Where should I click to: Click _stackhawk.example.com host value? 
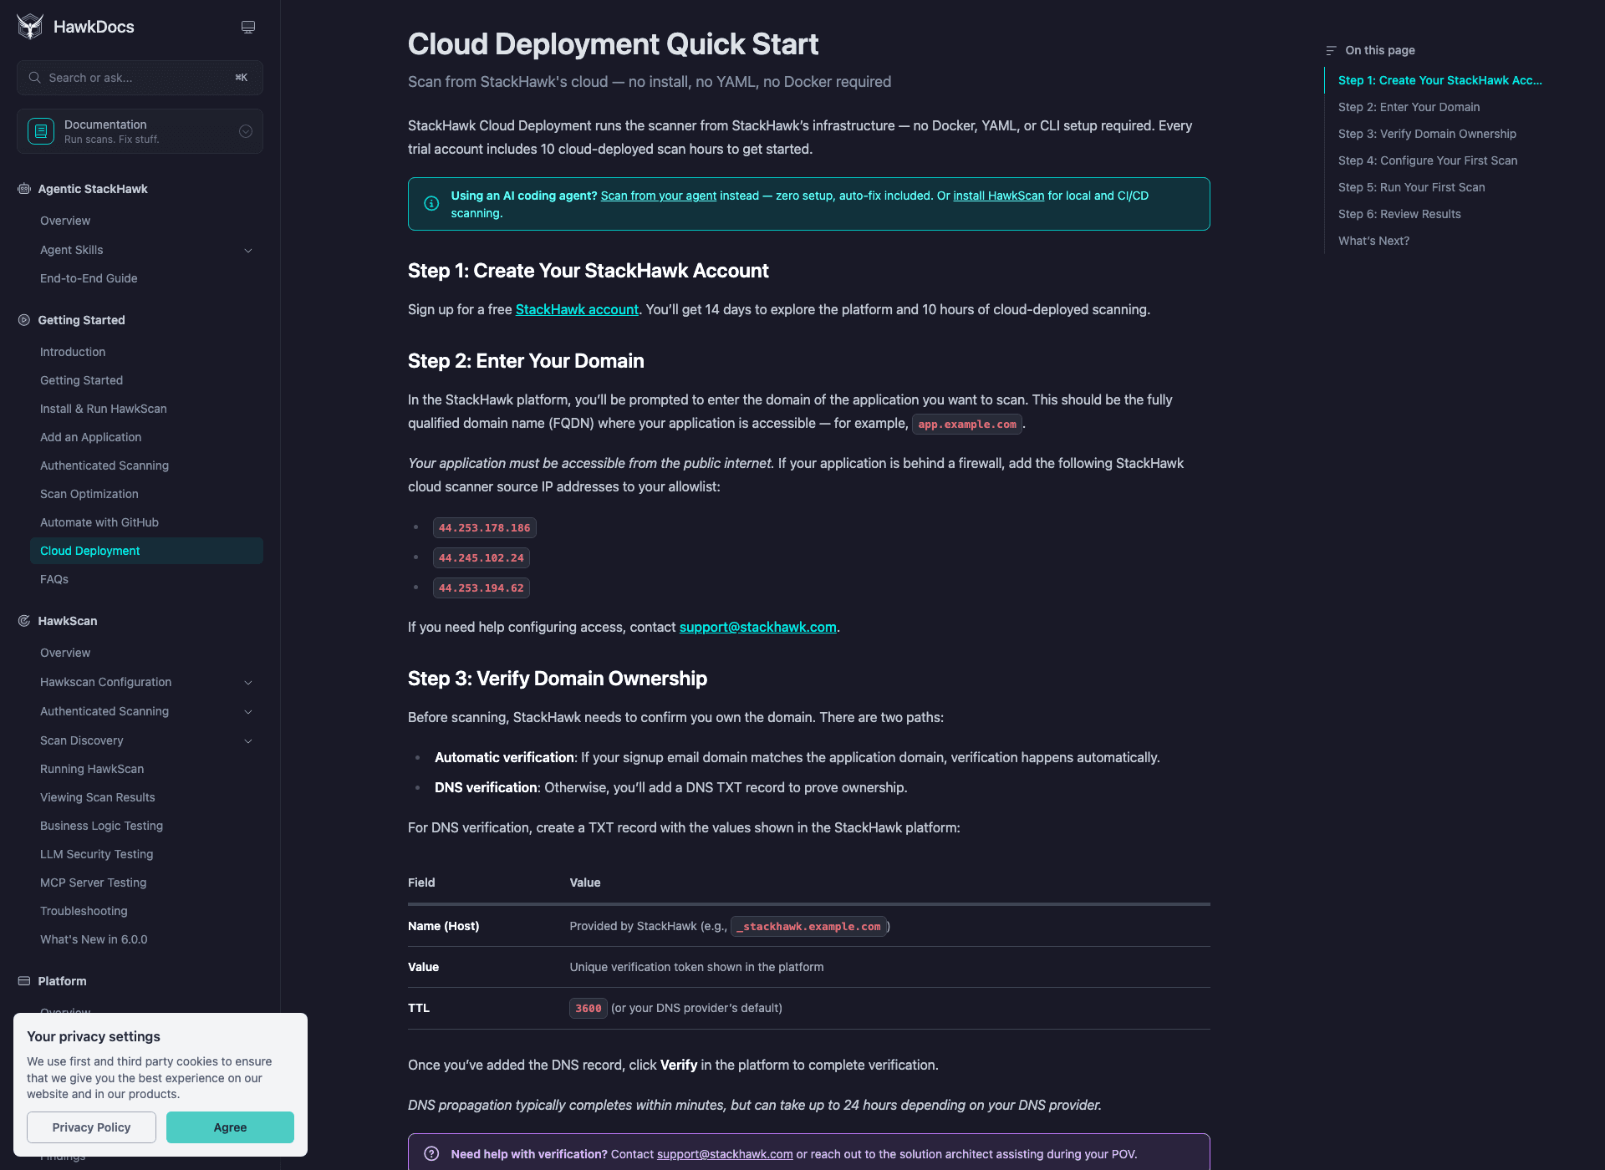[x=808, y=927]
